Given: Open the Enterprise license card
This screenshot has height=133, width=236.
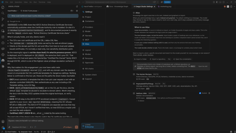Looking at the screenshot, I should [93, 126].
